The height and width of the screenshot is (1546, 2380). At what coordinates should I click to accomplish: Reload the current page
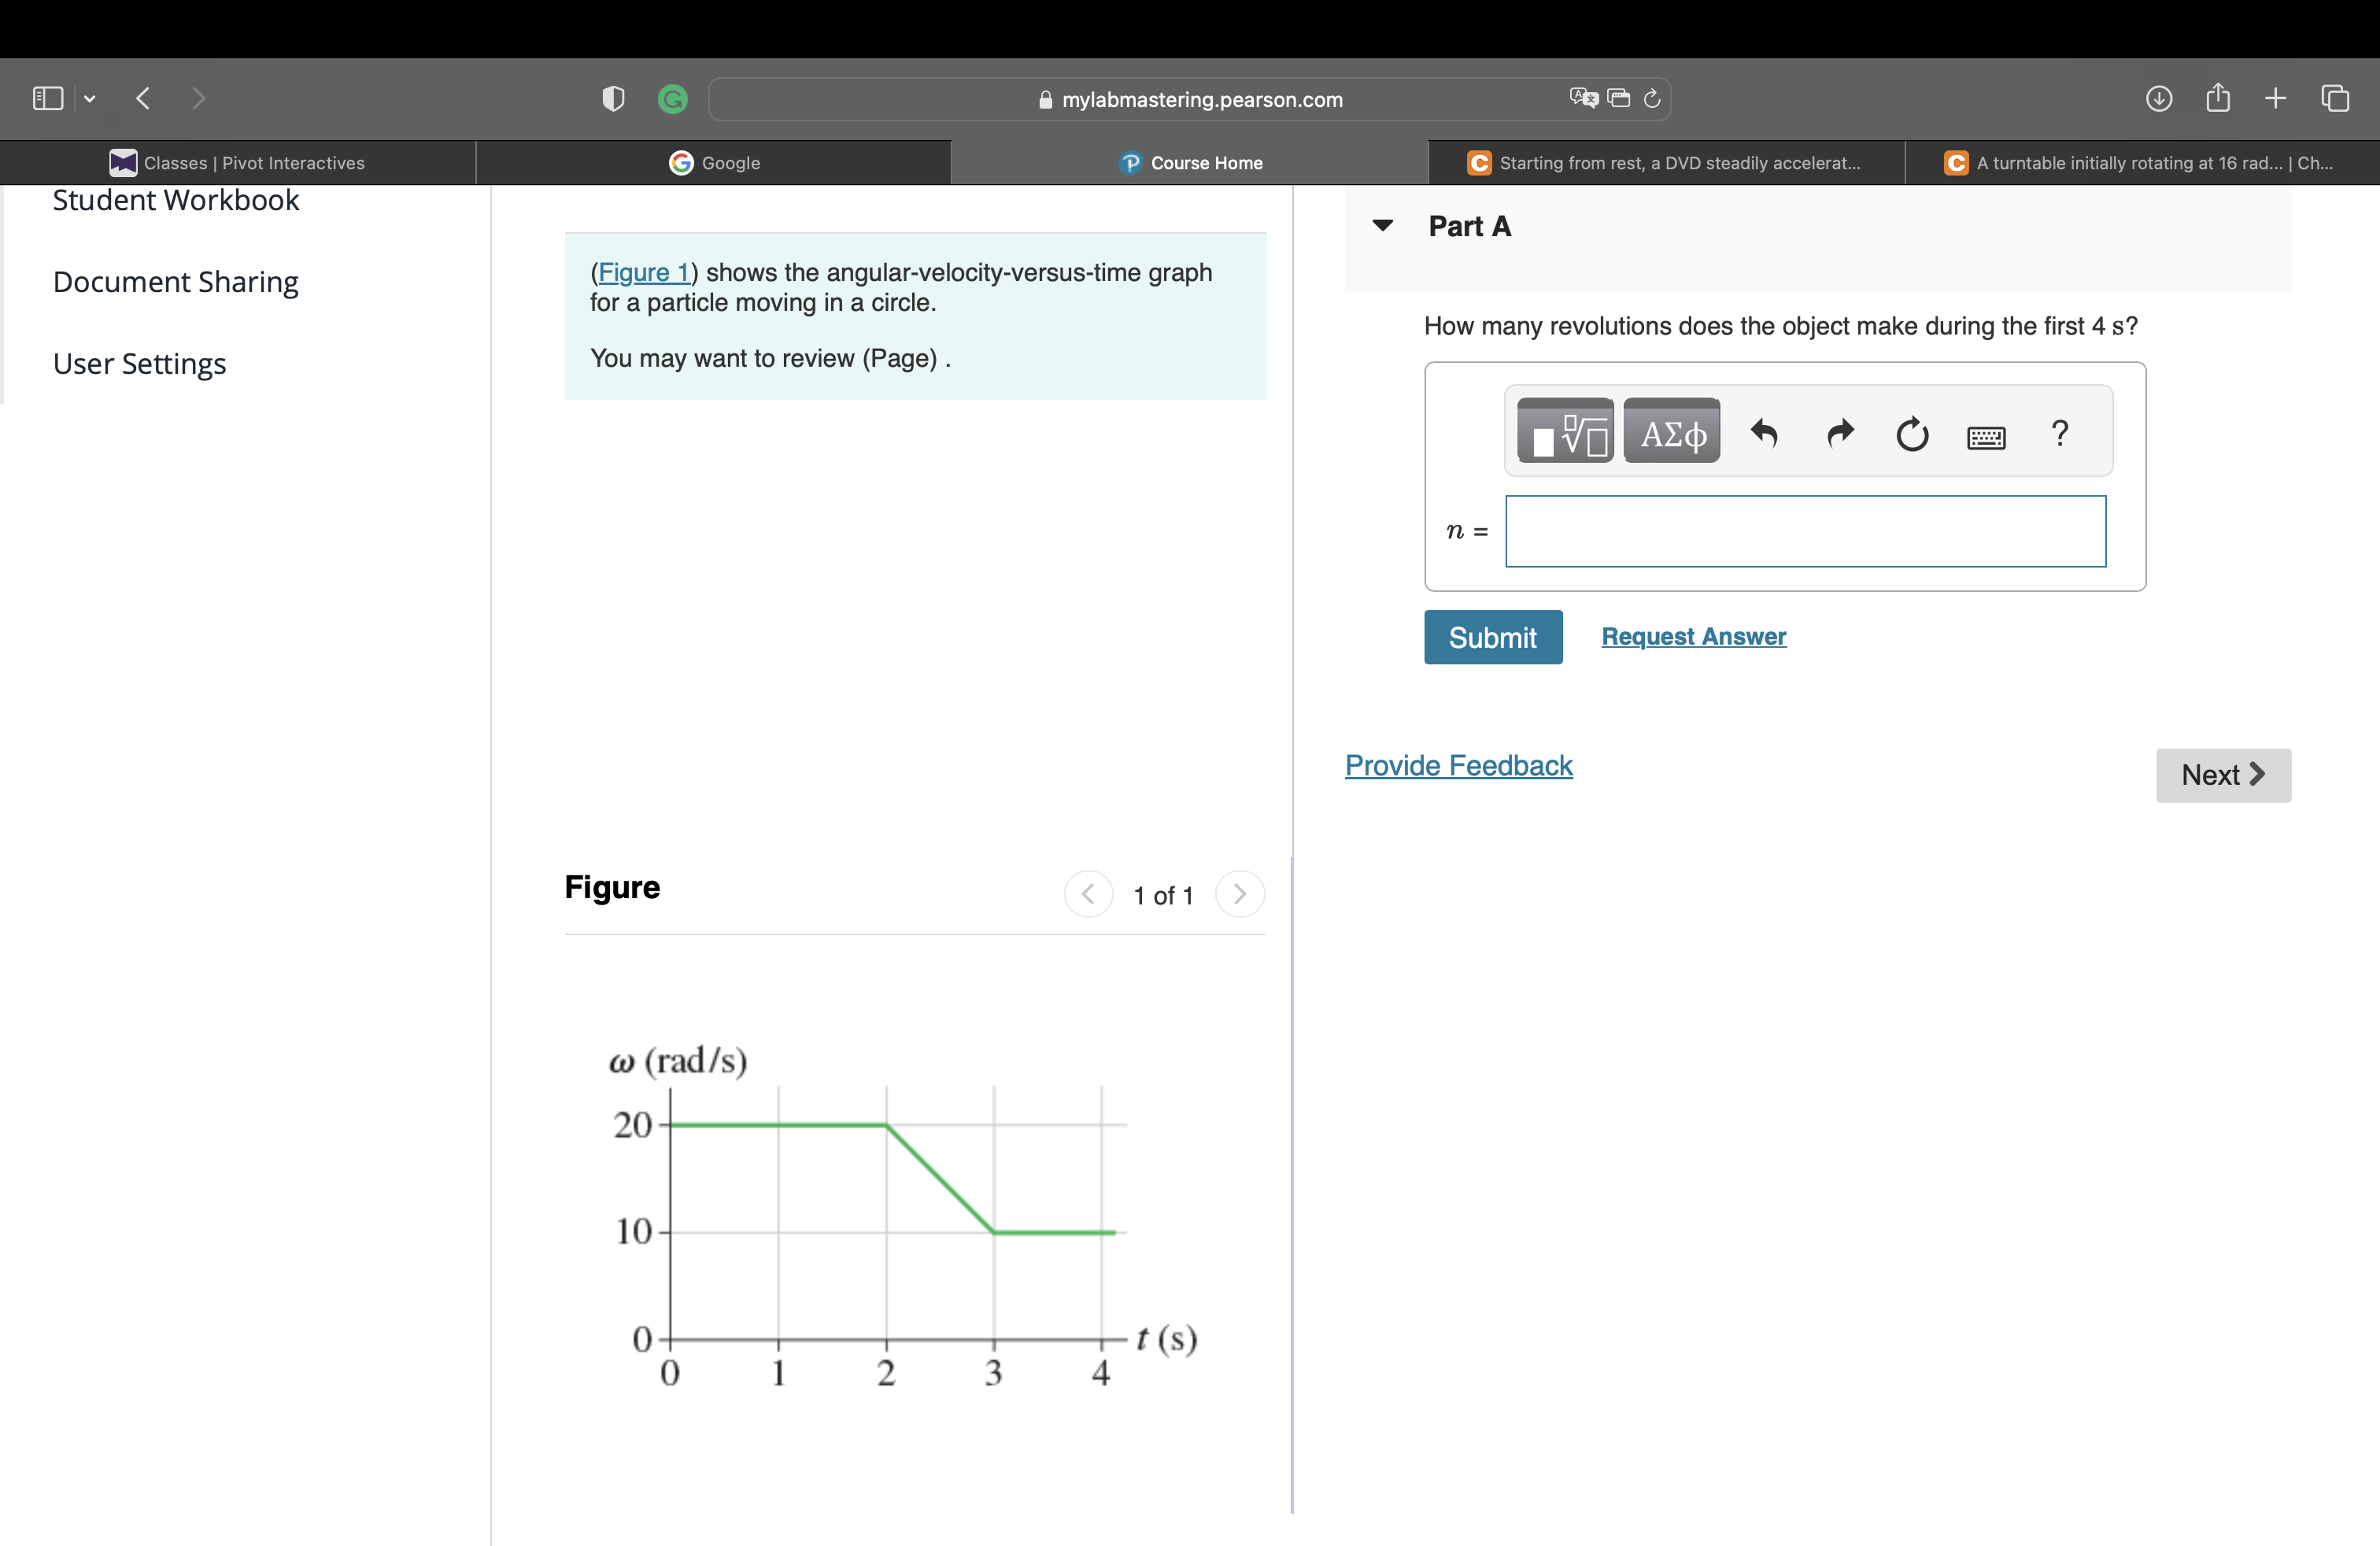[x=1651, y=99]
